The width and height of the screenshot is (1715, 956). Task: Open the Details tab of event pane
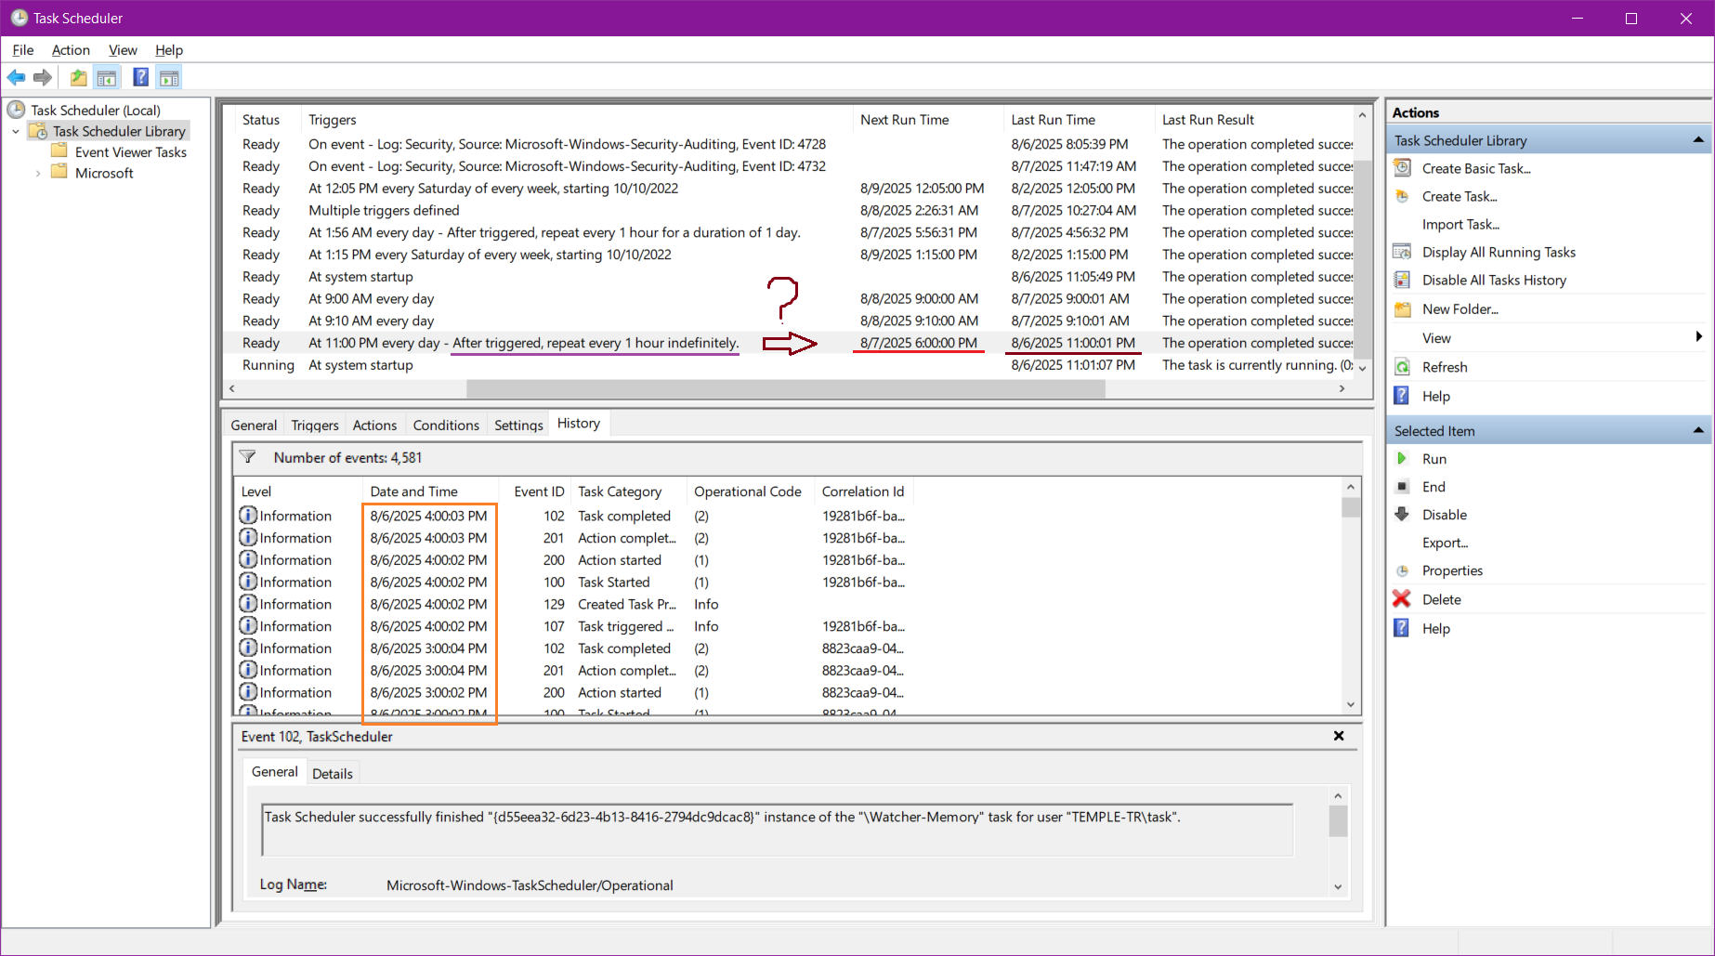[x=332, y=773]
